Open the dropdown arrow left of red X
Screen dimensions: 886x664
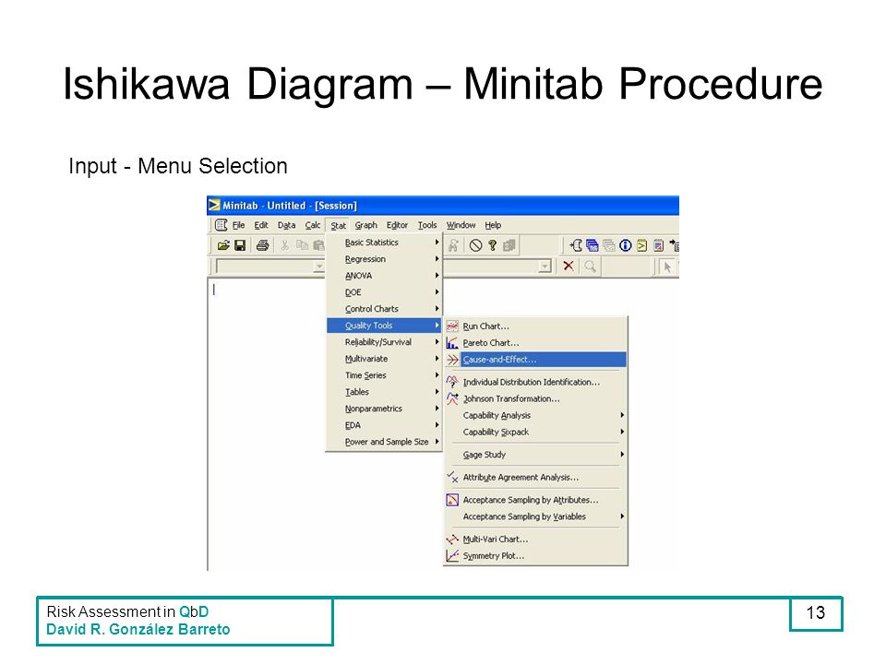[545, 266]
